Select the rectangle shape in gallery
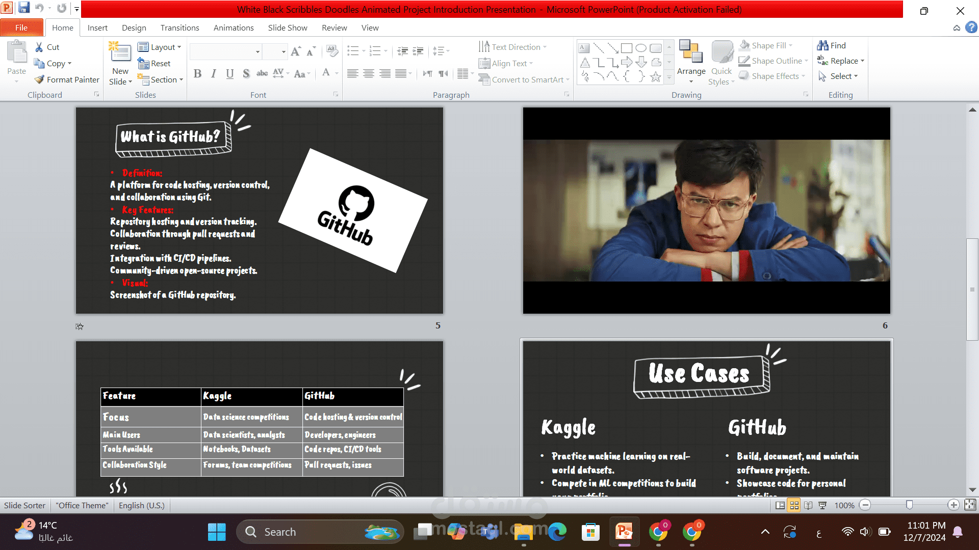The width and height of the screenshot is (979, 550). tap(627, 48)
